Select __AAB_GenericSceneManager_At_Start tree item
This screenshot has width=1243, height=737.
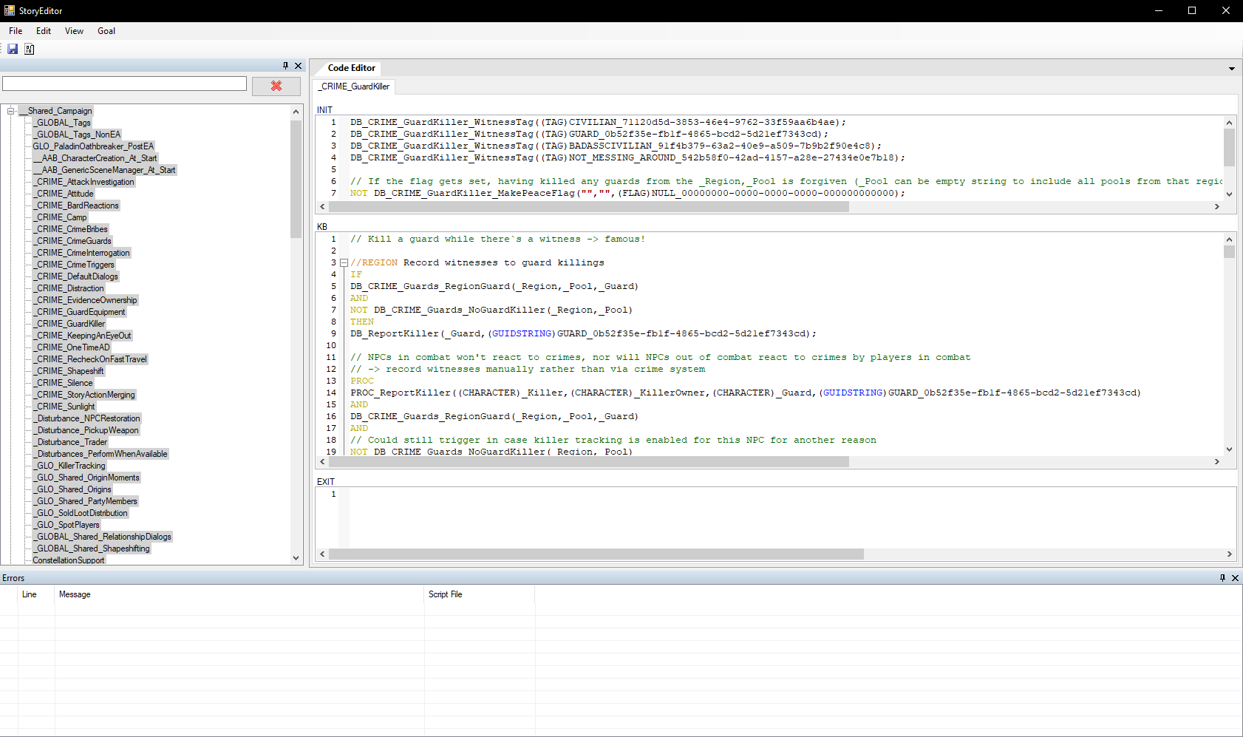(104, 170)
